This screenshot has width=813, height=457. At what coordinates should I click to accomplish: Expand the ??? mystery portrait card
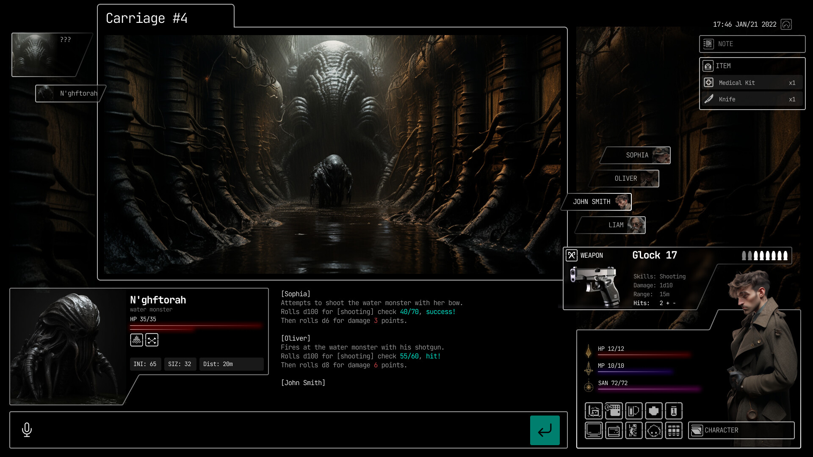(x=51, y=55)
